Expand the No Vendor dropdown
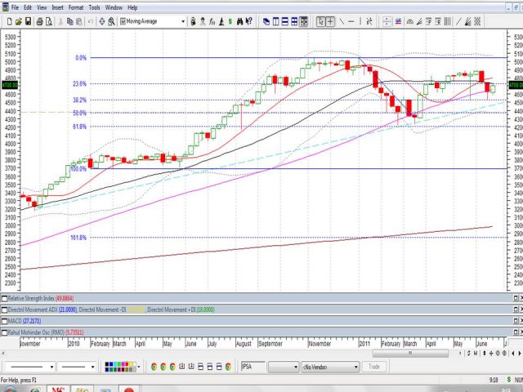Viewport: 523px width, 392px height. pyautogui.click(x=355, y=367)
